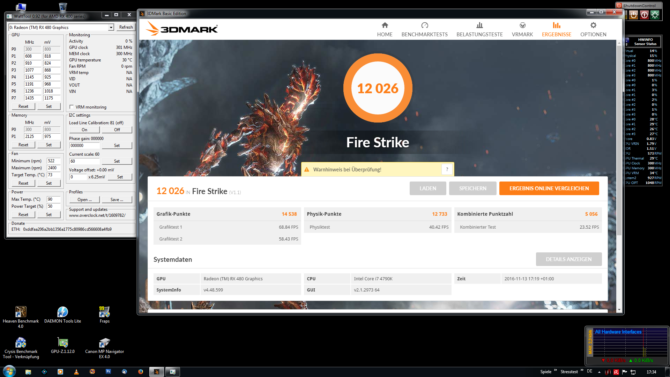Turn Load Line Calibration Off
670x377 pixels.
[117, 130]
